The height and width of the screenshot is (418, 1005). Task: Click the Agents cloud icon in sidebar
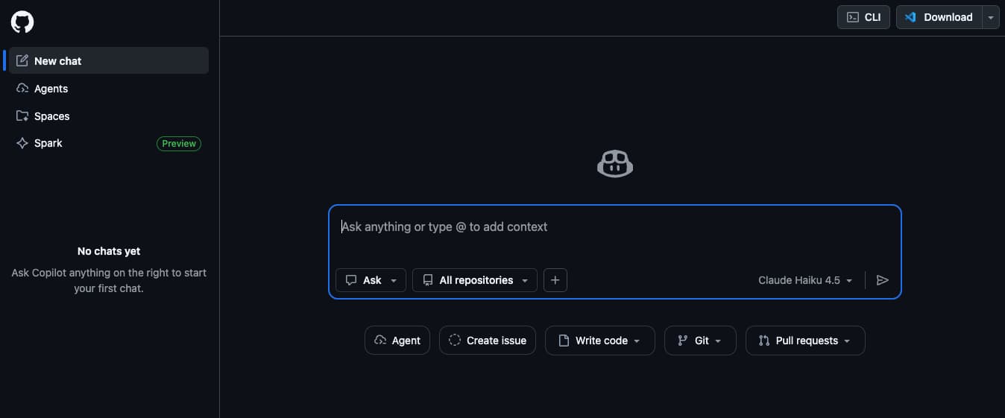(22, 89)
